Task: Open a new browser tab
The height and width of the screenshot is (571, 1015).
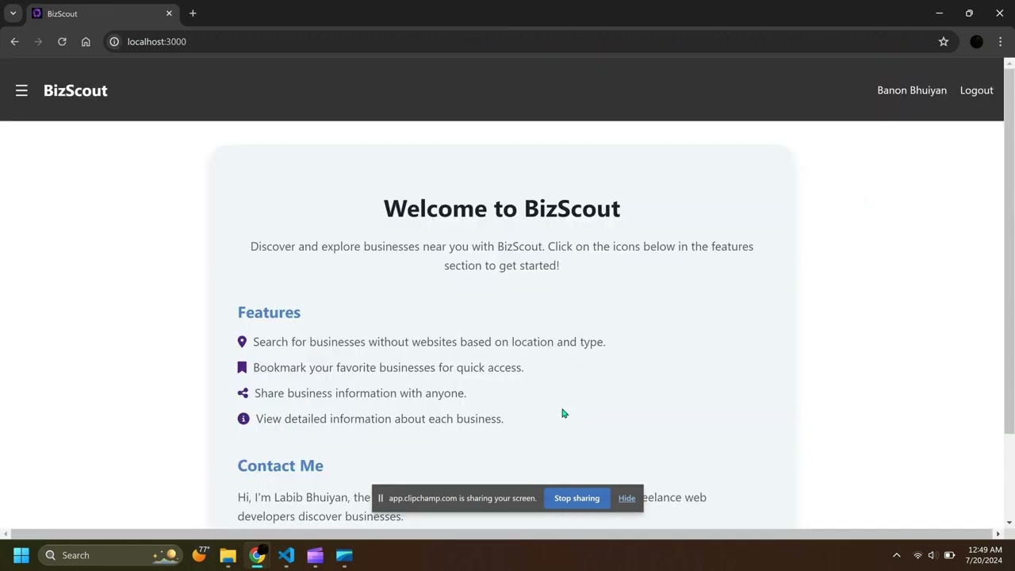Action: point(193,13)
